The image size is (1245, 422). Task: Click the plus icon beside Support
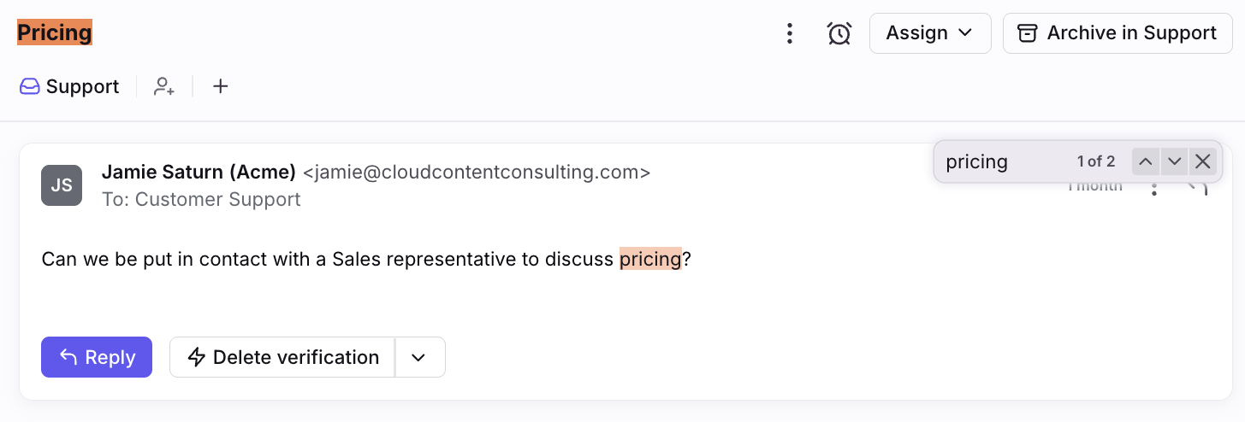click(x=221, y=86)
